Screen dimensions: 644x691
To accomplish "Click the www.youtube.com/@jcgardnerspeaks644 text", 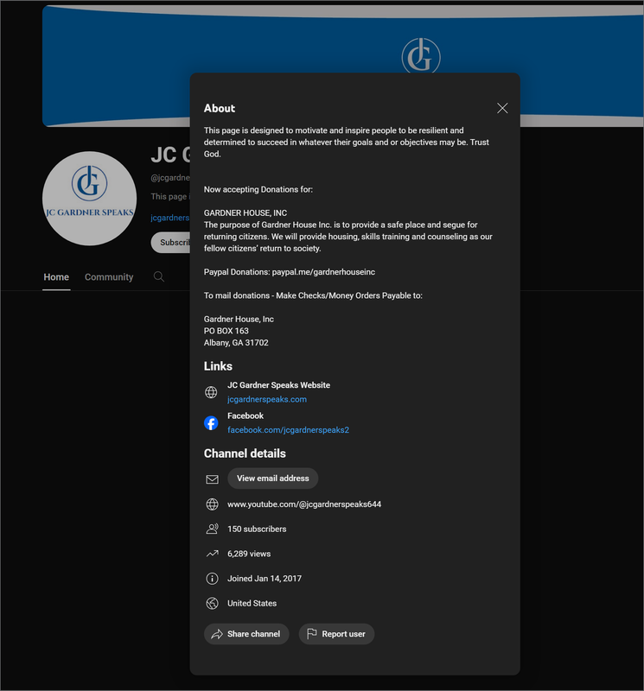I will tap(304, 504).
